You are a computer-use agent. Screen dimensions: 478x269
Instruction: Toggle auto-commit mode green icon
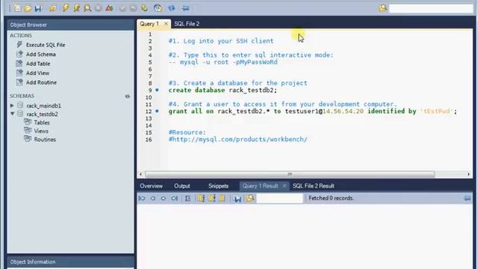tap(144, 8)
